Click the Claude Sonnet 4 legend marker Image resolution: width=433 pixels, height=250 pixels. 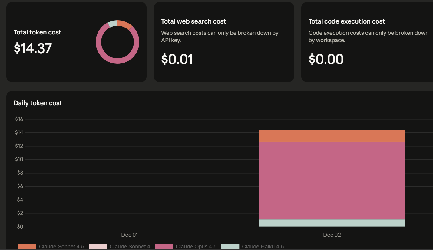click(97, 246)
